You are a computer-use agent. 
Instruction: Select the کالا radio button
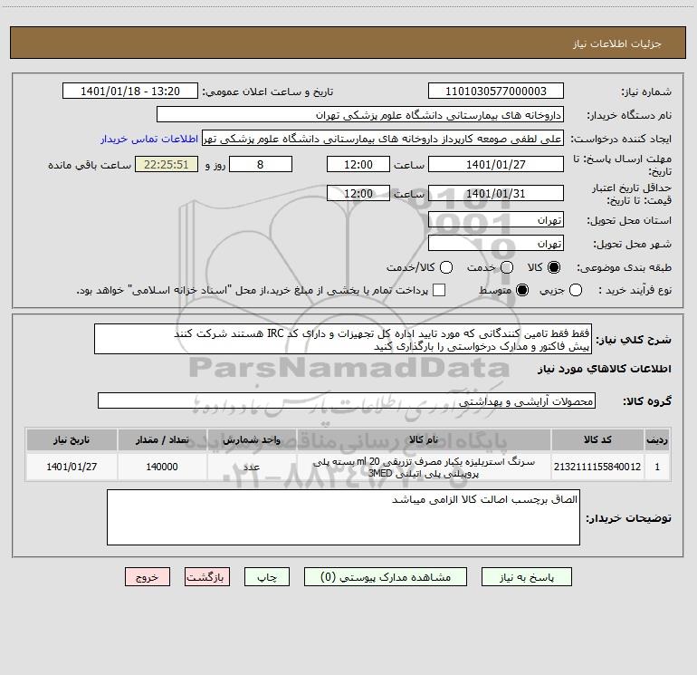point(554,267)
